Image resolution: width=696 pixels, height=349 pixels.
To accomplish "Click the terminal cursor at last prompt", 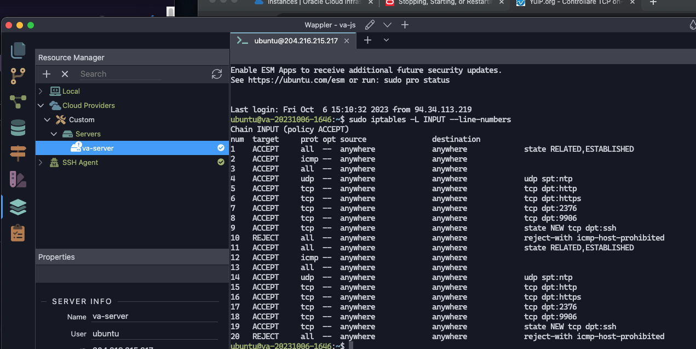I will (x=351, y=346).
